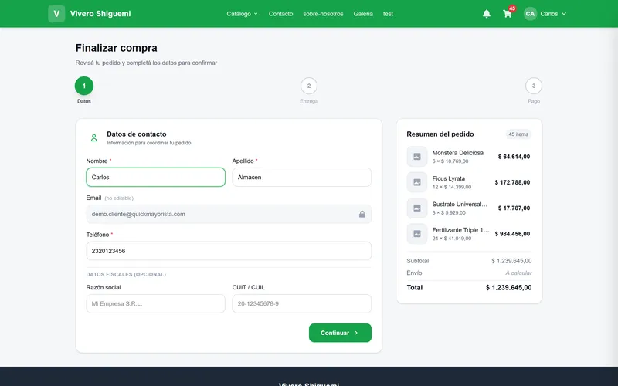Click the person icon beside Datos de contacto
618x386 pixels.
click(x=93, y=138)
